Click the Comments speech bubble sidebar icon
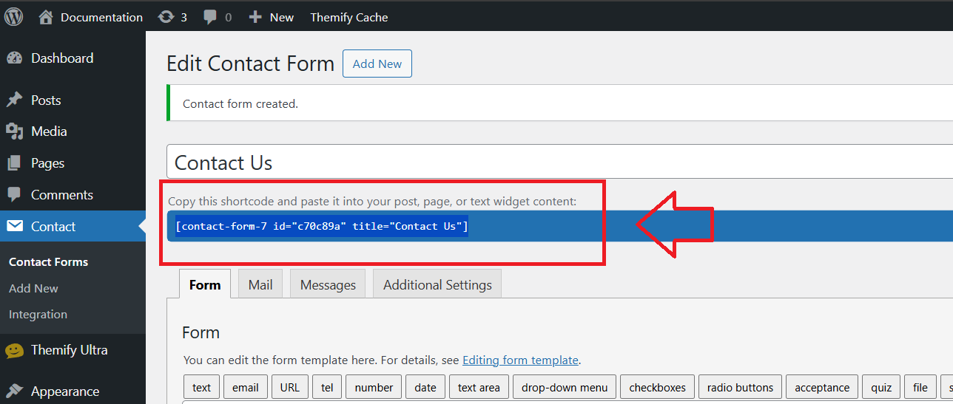Viewport: 953px width, 404px height. point(14,195)
